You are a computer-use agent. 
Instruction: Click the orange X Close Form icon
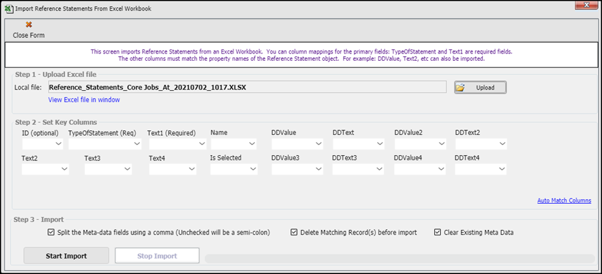tap(29, 25)
